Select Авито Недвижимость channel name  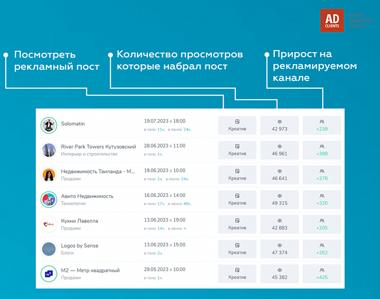pyautogui.click(x=87, y=196)
